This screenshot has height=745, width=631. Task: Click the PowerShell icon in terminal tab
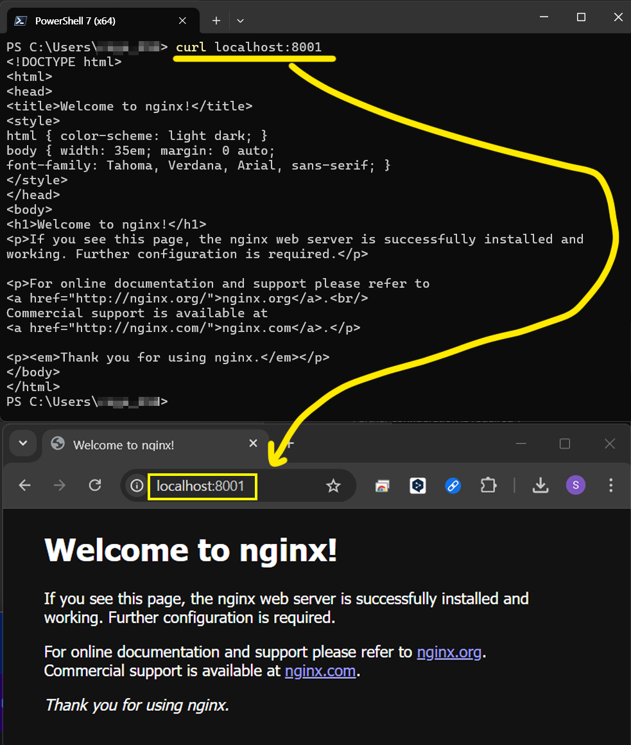(x=21, y=21)
